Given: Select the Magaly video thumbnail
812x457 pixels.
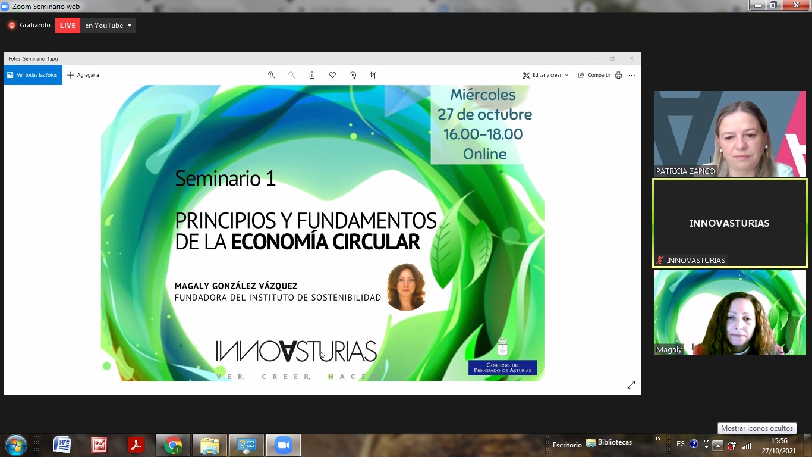Looking at the screenshot, I should tap(729, 312).
